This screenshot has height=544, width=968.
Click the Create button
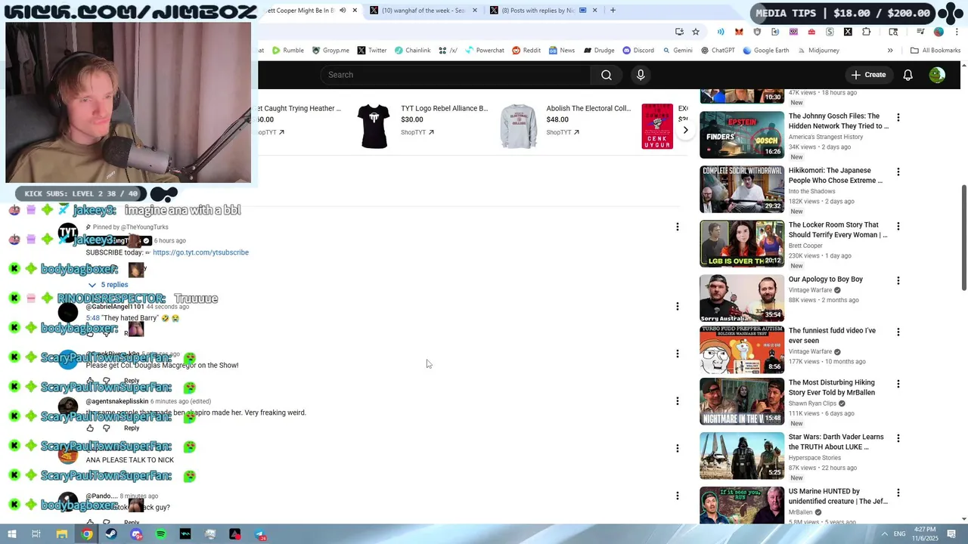click(x=868, y=75)
